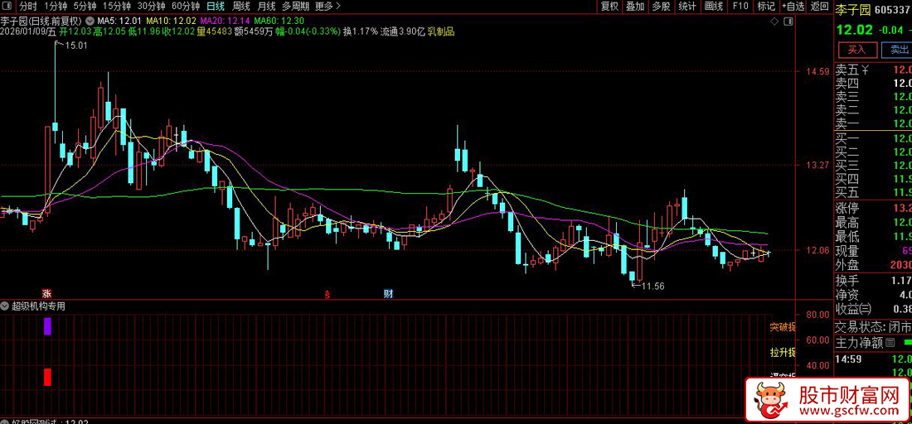Click the 卖五 ¥ symbol
Screen dimensions: 912x424
click(866, 70)
